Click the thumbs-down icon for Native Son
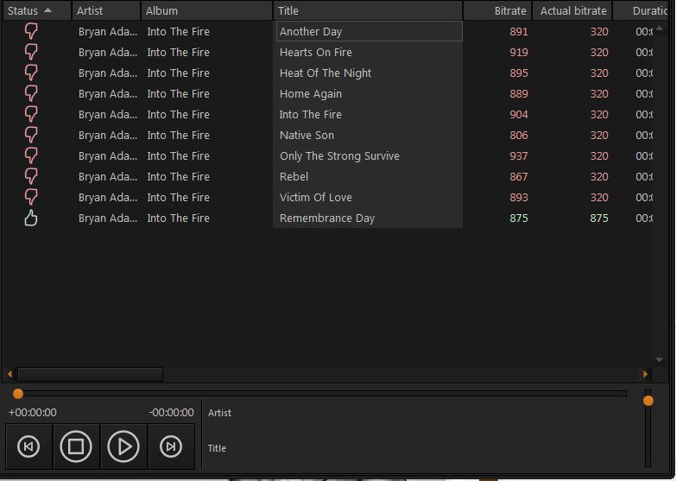This screenshot has width=676, height=481. click(x=30, y=135)
